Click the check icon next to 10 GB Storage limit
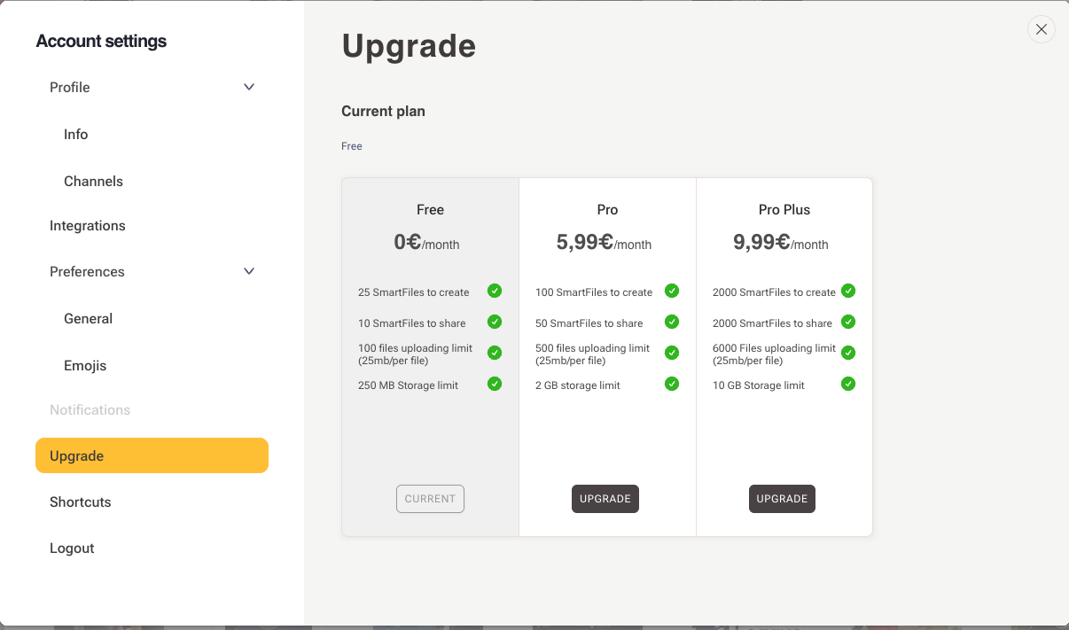1069x630 pixels. point(848,384)
